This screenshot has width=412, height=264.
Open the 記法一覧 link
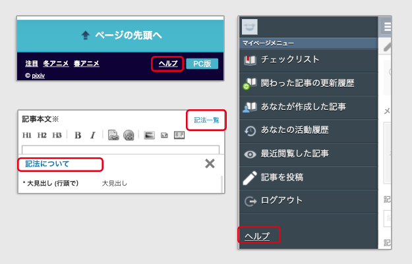[206, 120]
